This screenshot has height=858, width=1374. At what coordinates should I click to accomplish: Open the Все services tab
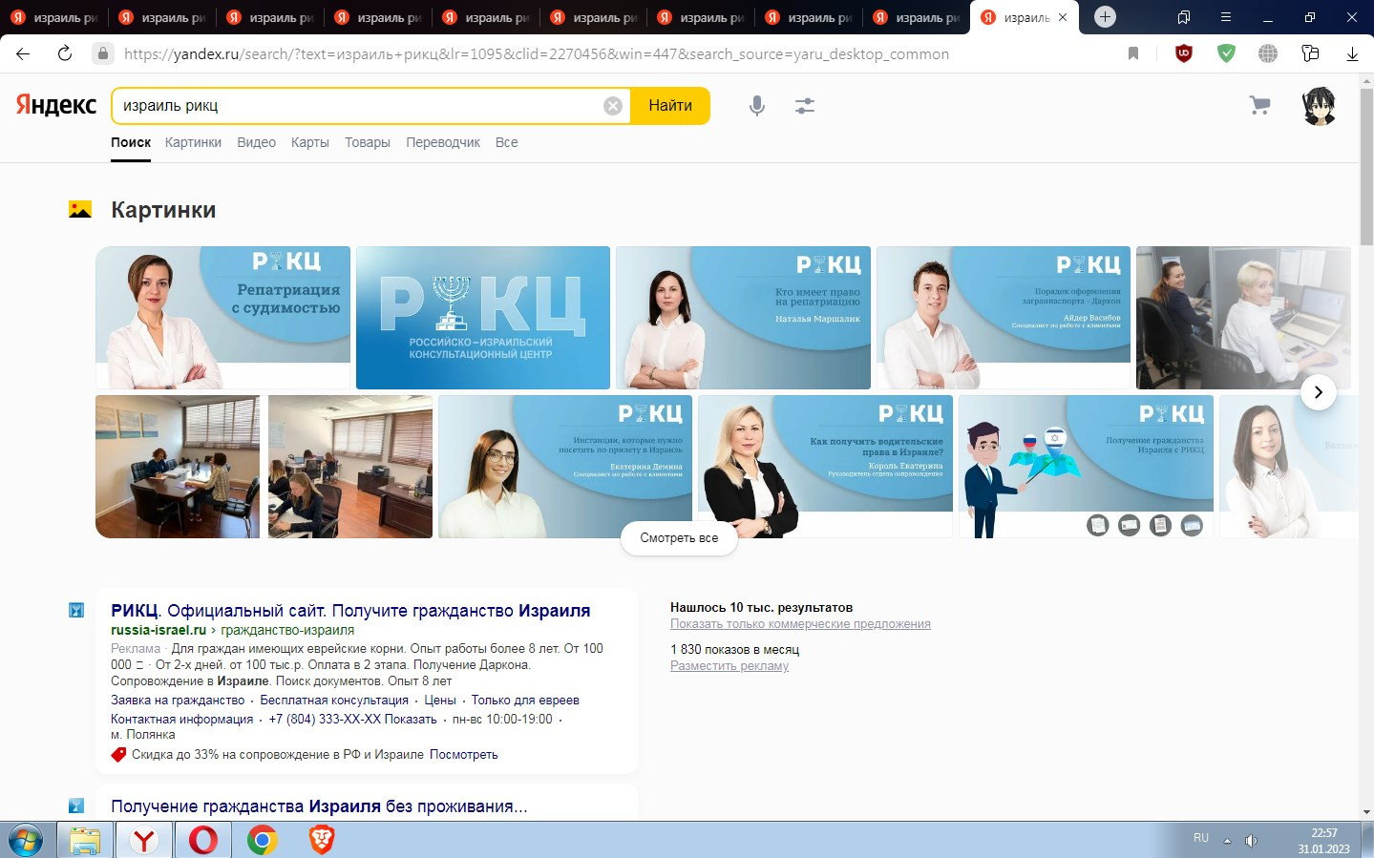tap(507, 142)
